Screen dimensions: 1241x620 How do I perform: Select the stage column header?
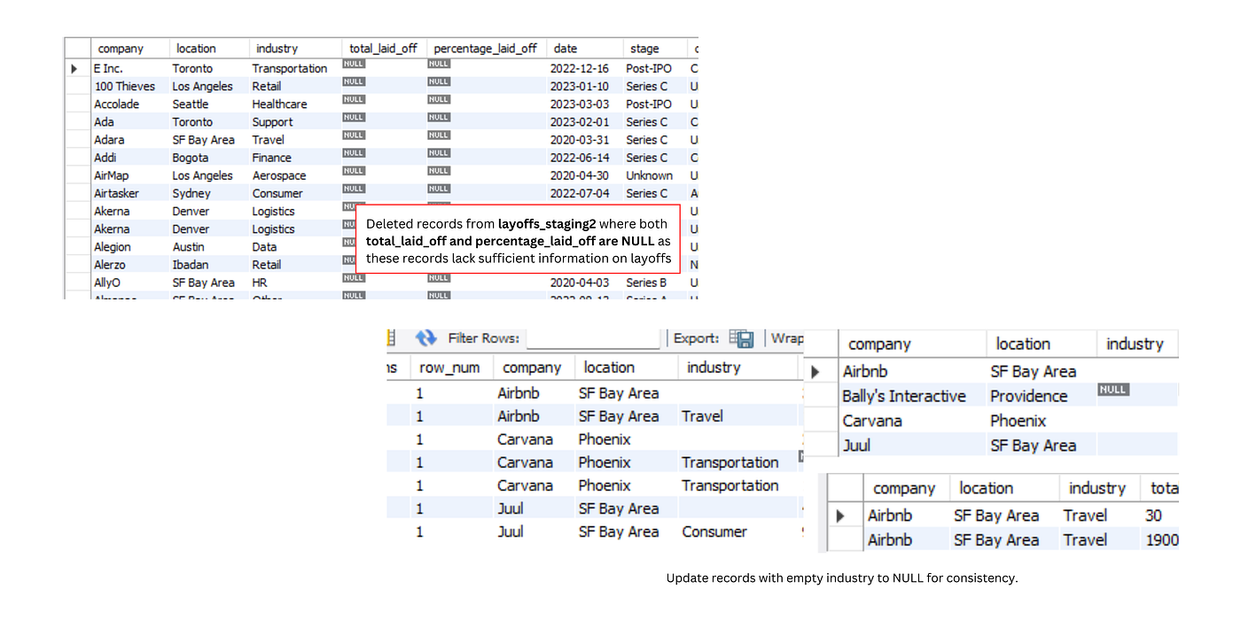pyautogui.click(x=644, y=49)
